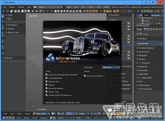The height and width of the screenshot is (121, 165).
Task: Open the timeline Frame menu
Action: [35, 118]
